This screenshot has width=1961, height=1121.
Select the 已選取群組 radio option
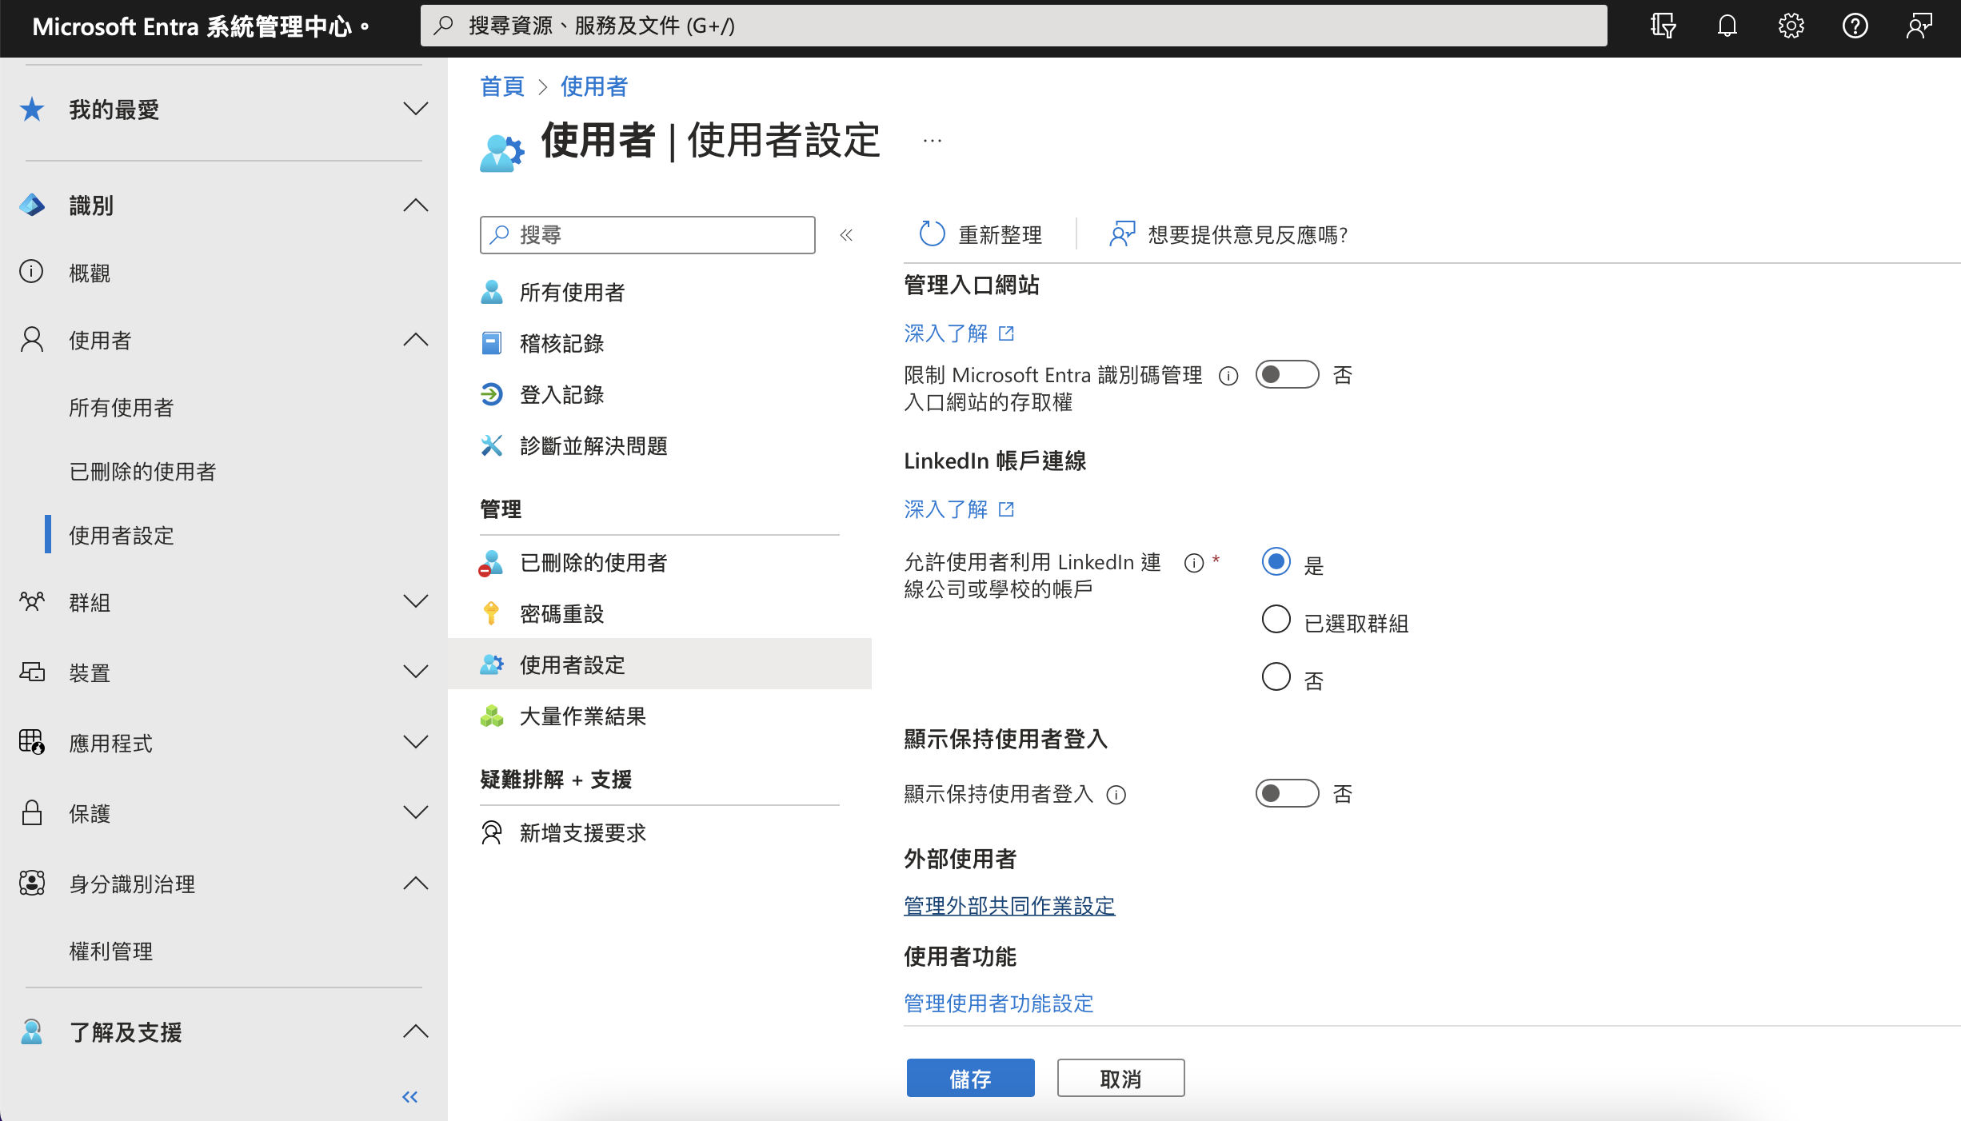[x=1276, y=619]
